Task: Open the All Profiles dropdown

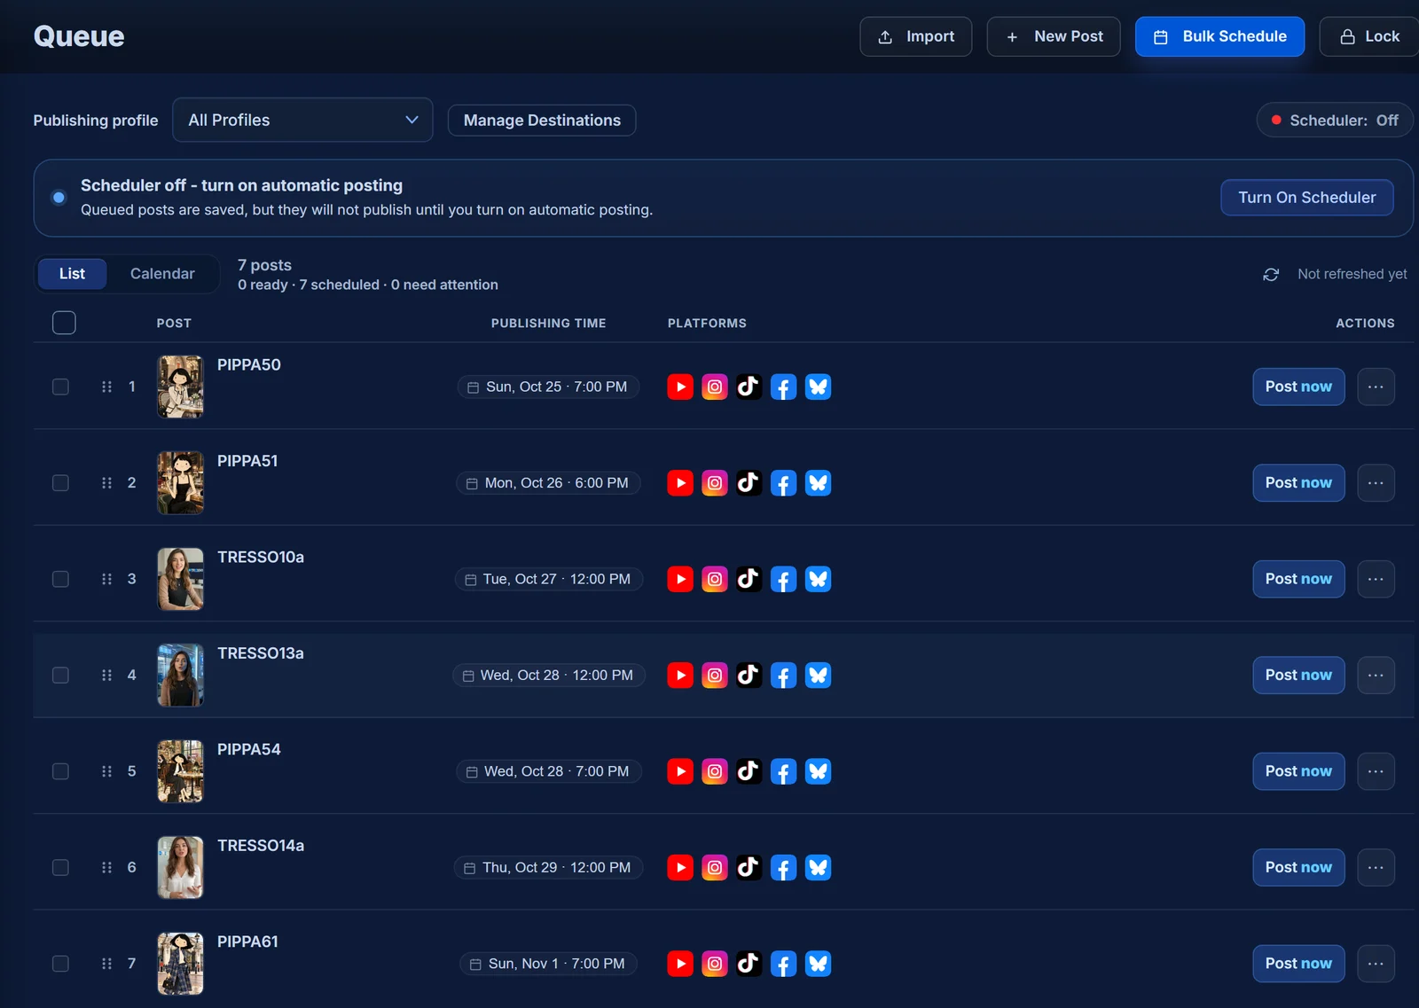Action: coord(302,120)
